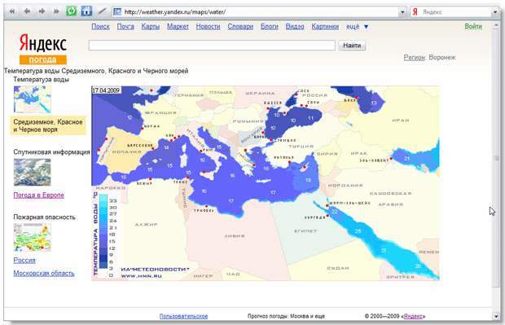Click the scroll down arrow on scrollbar

[x=496, y=317]
